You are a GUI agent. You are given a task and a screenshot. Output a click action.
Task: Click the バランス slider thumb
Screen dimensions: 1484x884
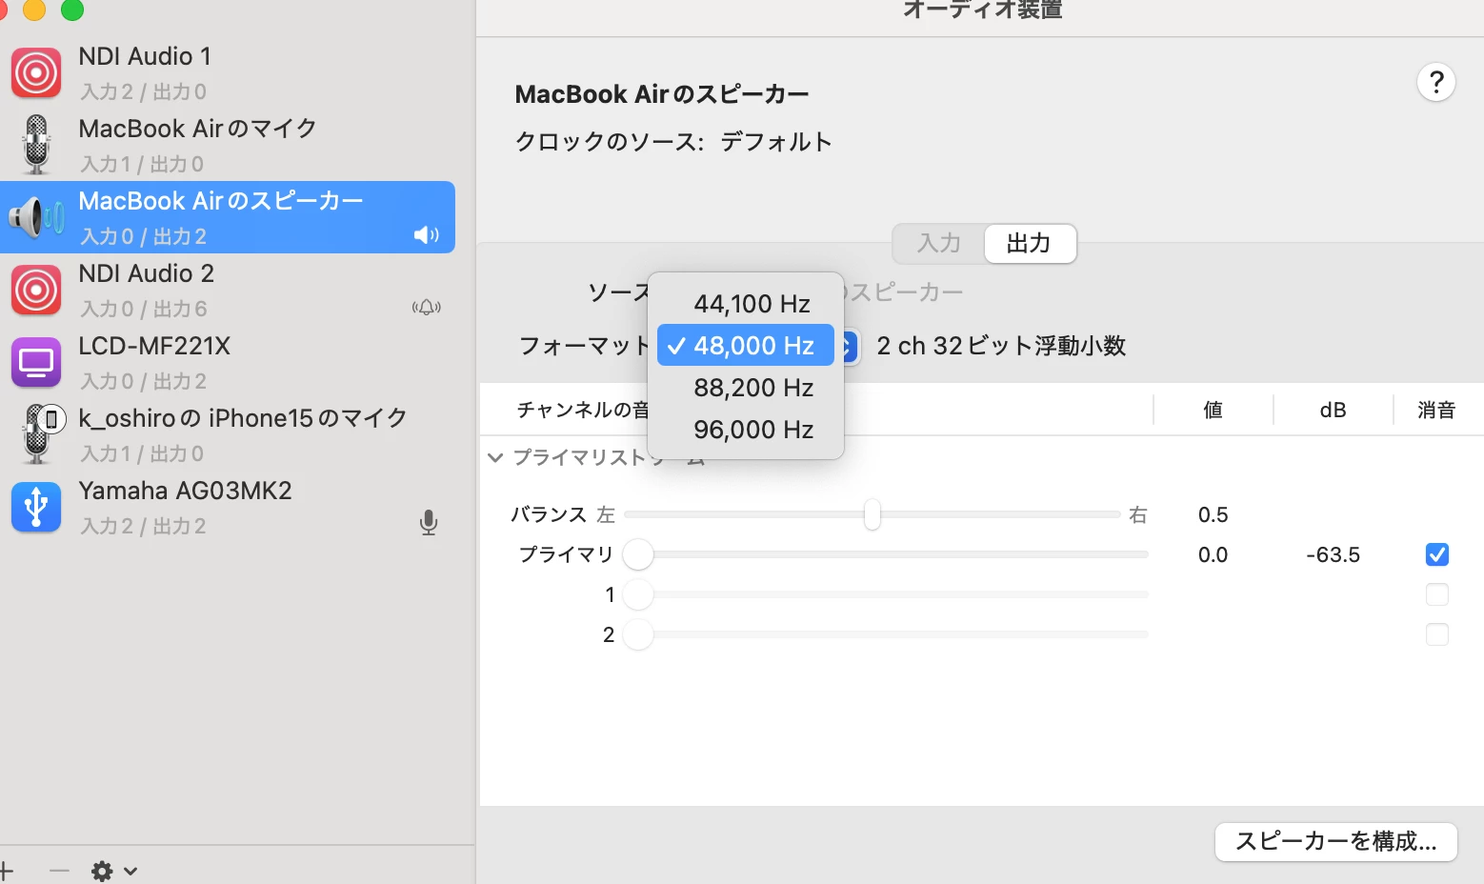872,514
